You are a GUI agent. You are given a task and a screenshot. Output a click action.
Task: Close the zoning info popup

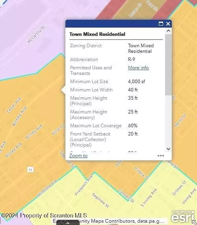(x=168, y=24)
